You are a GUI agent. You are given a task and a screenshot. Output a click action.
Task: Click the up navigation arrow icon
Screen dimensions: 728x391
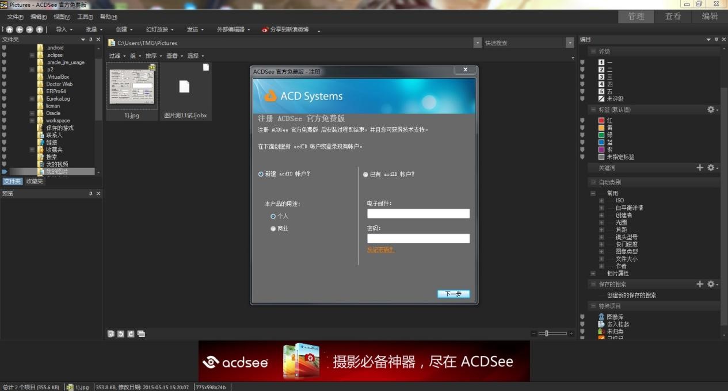click(39, 29)
